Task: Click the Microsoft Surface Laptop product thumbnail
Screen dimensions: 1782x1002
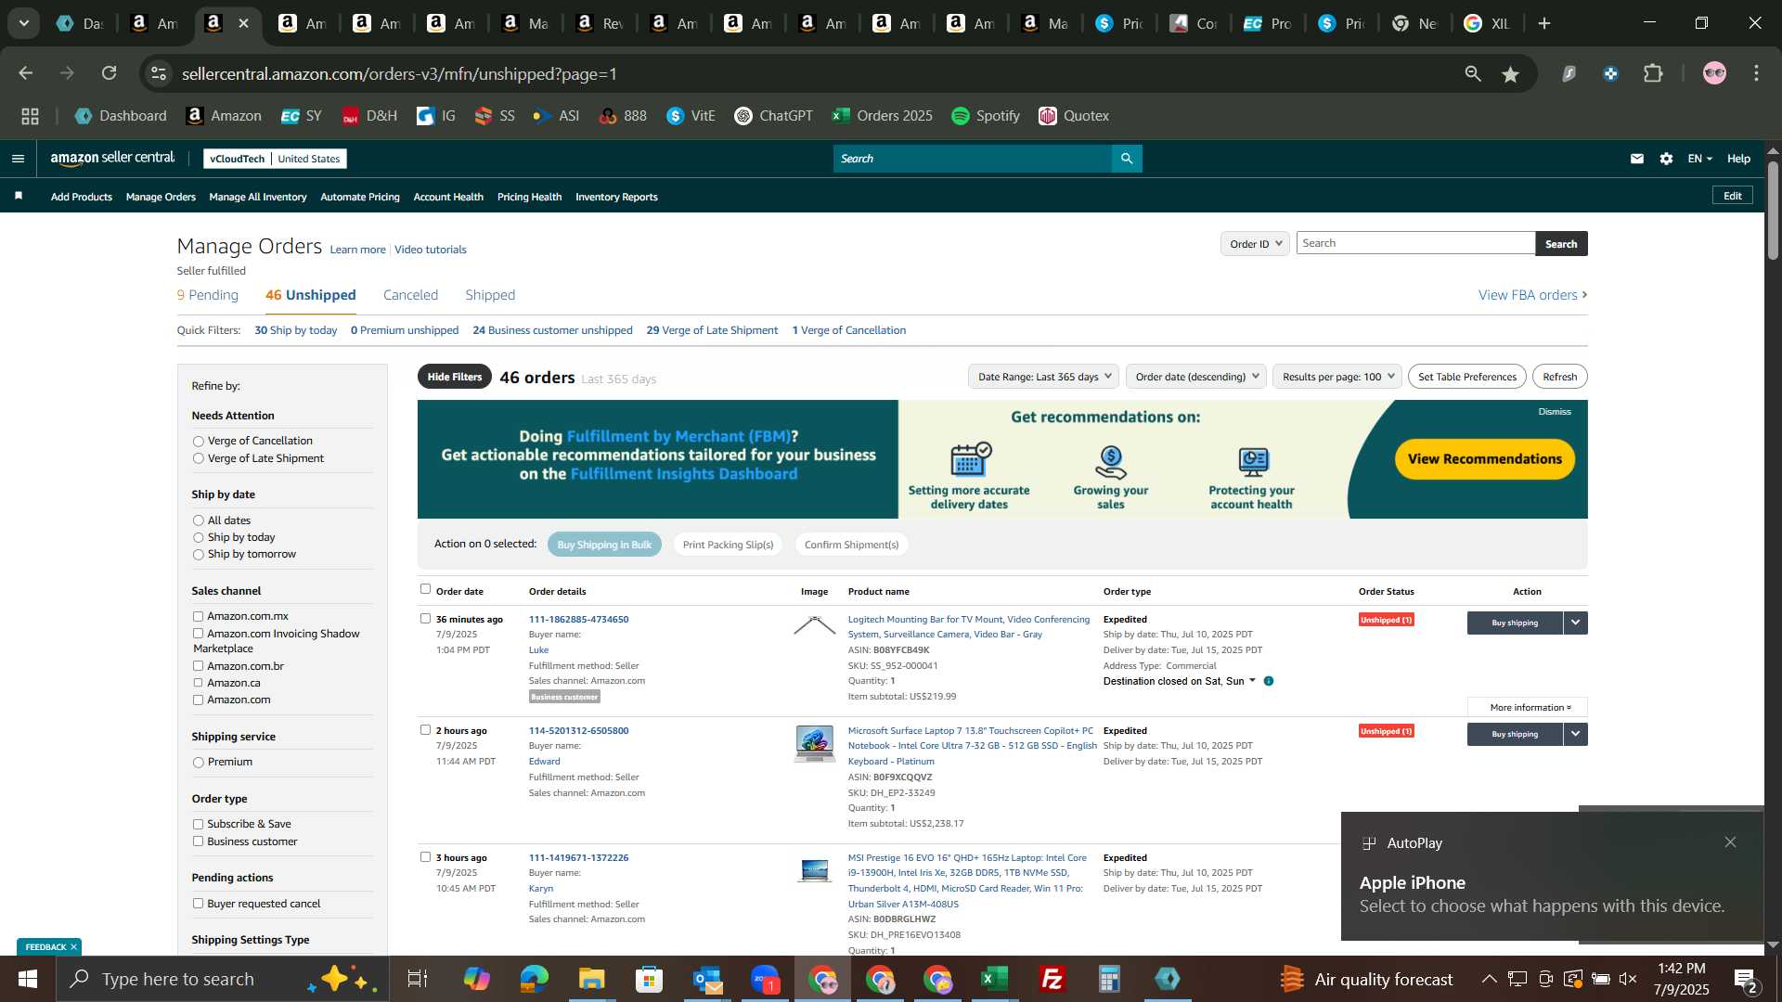Action: (814, 744)
